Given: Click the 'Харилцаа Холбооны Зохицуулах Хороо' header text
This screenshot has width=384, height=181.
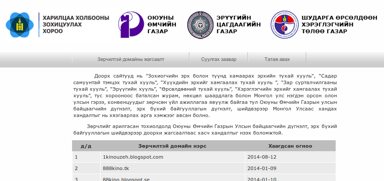Looking at the screenshot, I should 76,25.
